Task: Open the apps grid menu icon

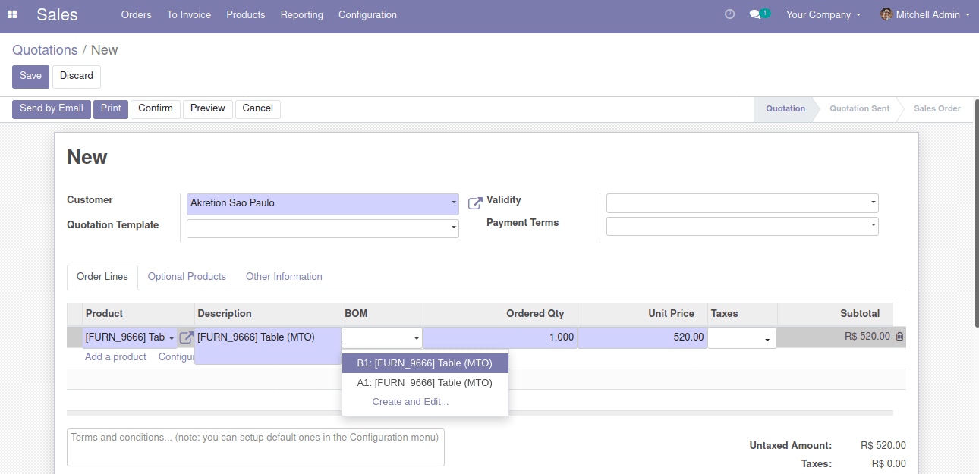Action: coord(12,14)
